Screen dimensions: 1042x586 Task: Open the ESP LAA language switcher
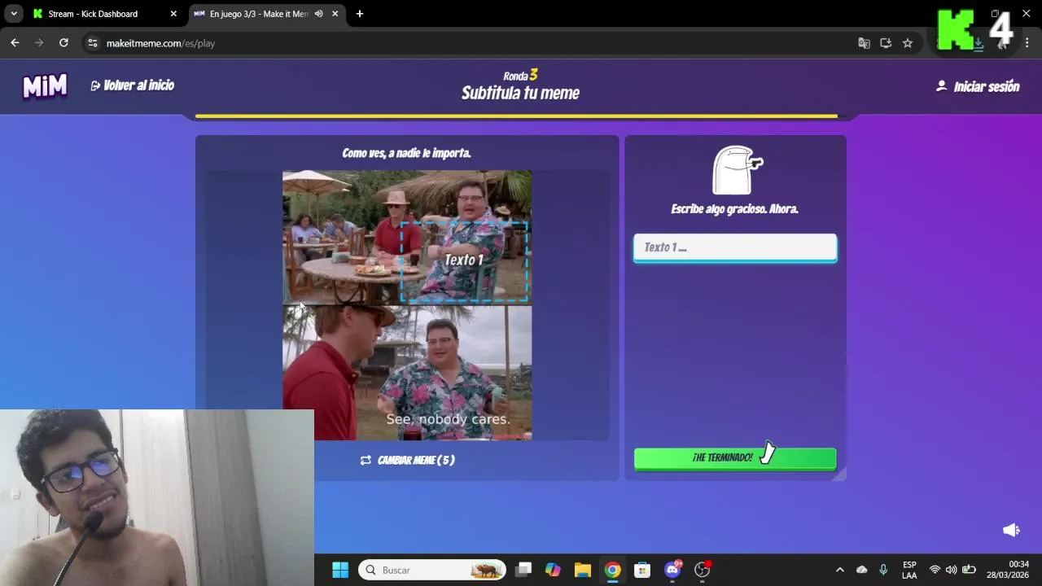click(x=909, y=570)
